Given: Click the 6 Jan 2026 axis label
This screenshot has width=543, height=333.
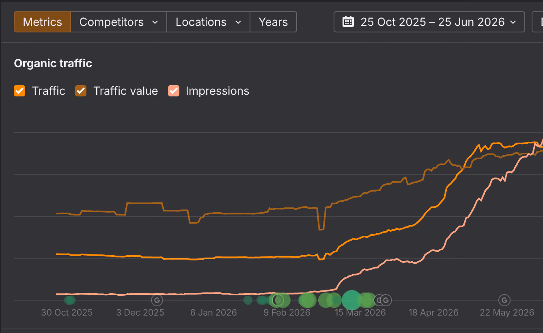Looking at the screenshot, I should coord(213,312).
